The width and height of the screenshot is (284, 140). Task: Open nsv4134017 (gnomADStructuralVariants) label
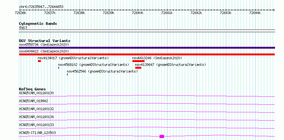73,58
